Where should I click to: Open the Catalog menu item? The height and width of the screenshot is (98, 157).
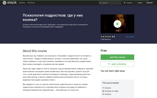(x=22, y=3)
